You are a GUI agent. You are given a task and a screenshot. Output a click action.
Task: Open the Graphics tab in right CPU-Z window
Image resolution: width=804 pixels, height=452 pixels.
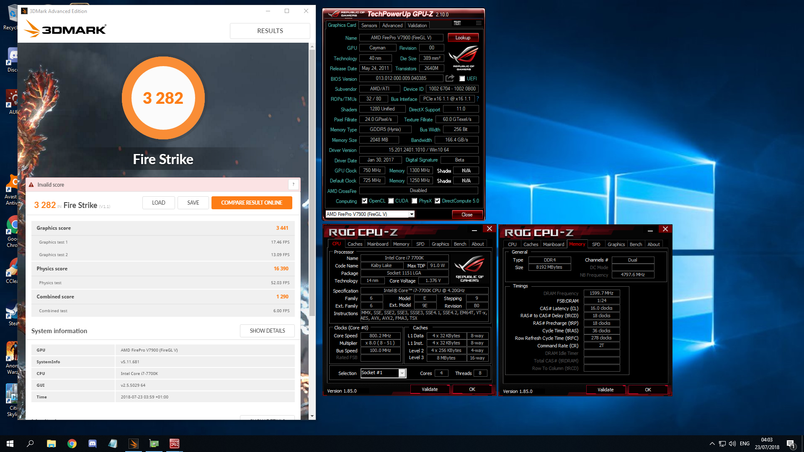[616, 244]
